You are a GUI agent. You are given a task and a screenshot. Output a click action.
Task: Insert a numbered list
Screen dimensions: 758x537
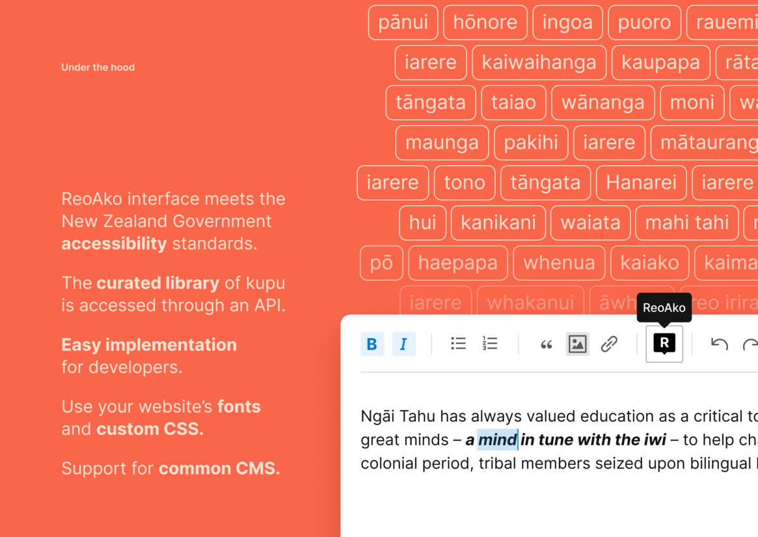tap(490, 344)
